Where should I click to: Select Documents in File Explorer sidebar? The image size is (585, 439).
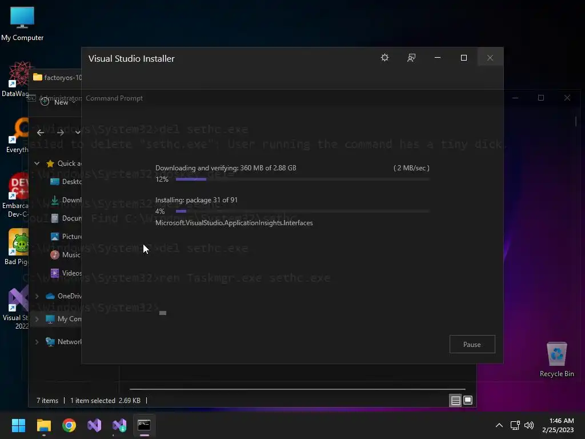pyautogui.click(x=66, y=218)
